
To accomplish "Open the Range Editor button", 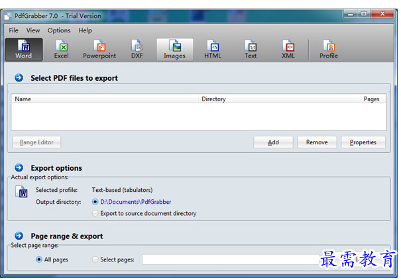I will tap(36, 142).
